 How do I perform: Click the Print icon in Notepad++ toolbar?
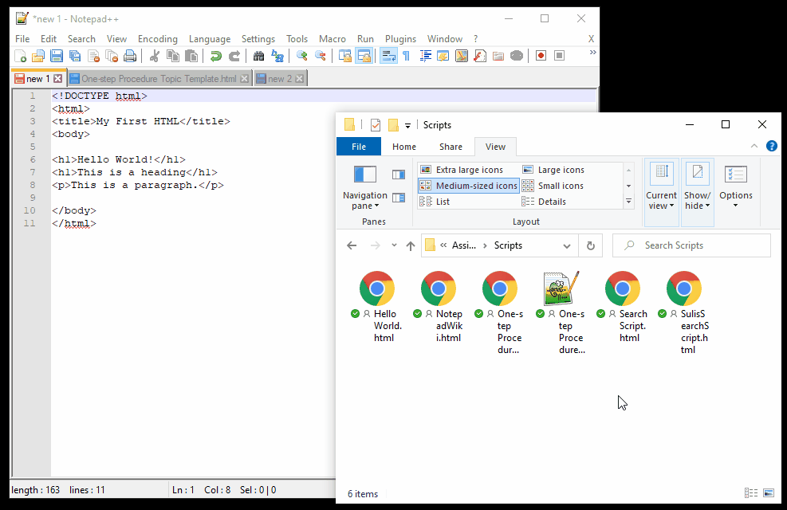[x=130, y=56]
